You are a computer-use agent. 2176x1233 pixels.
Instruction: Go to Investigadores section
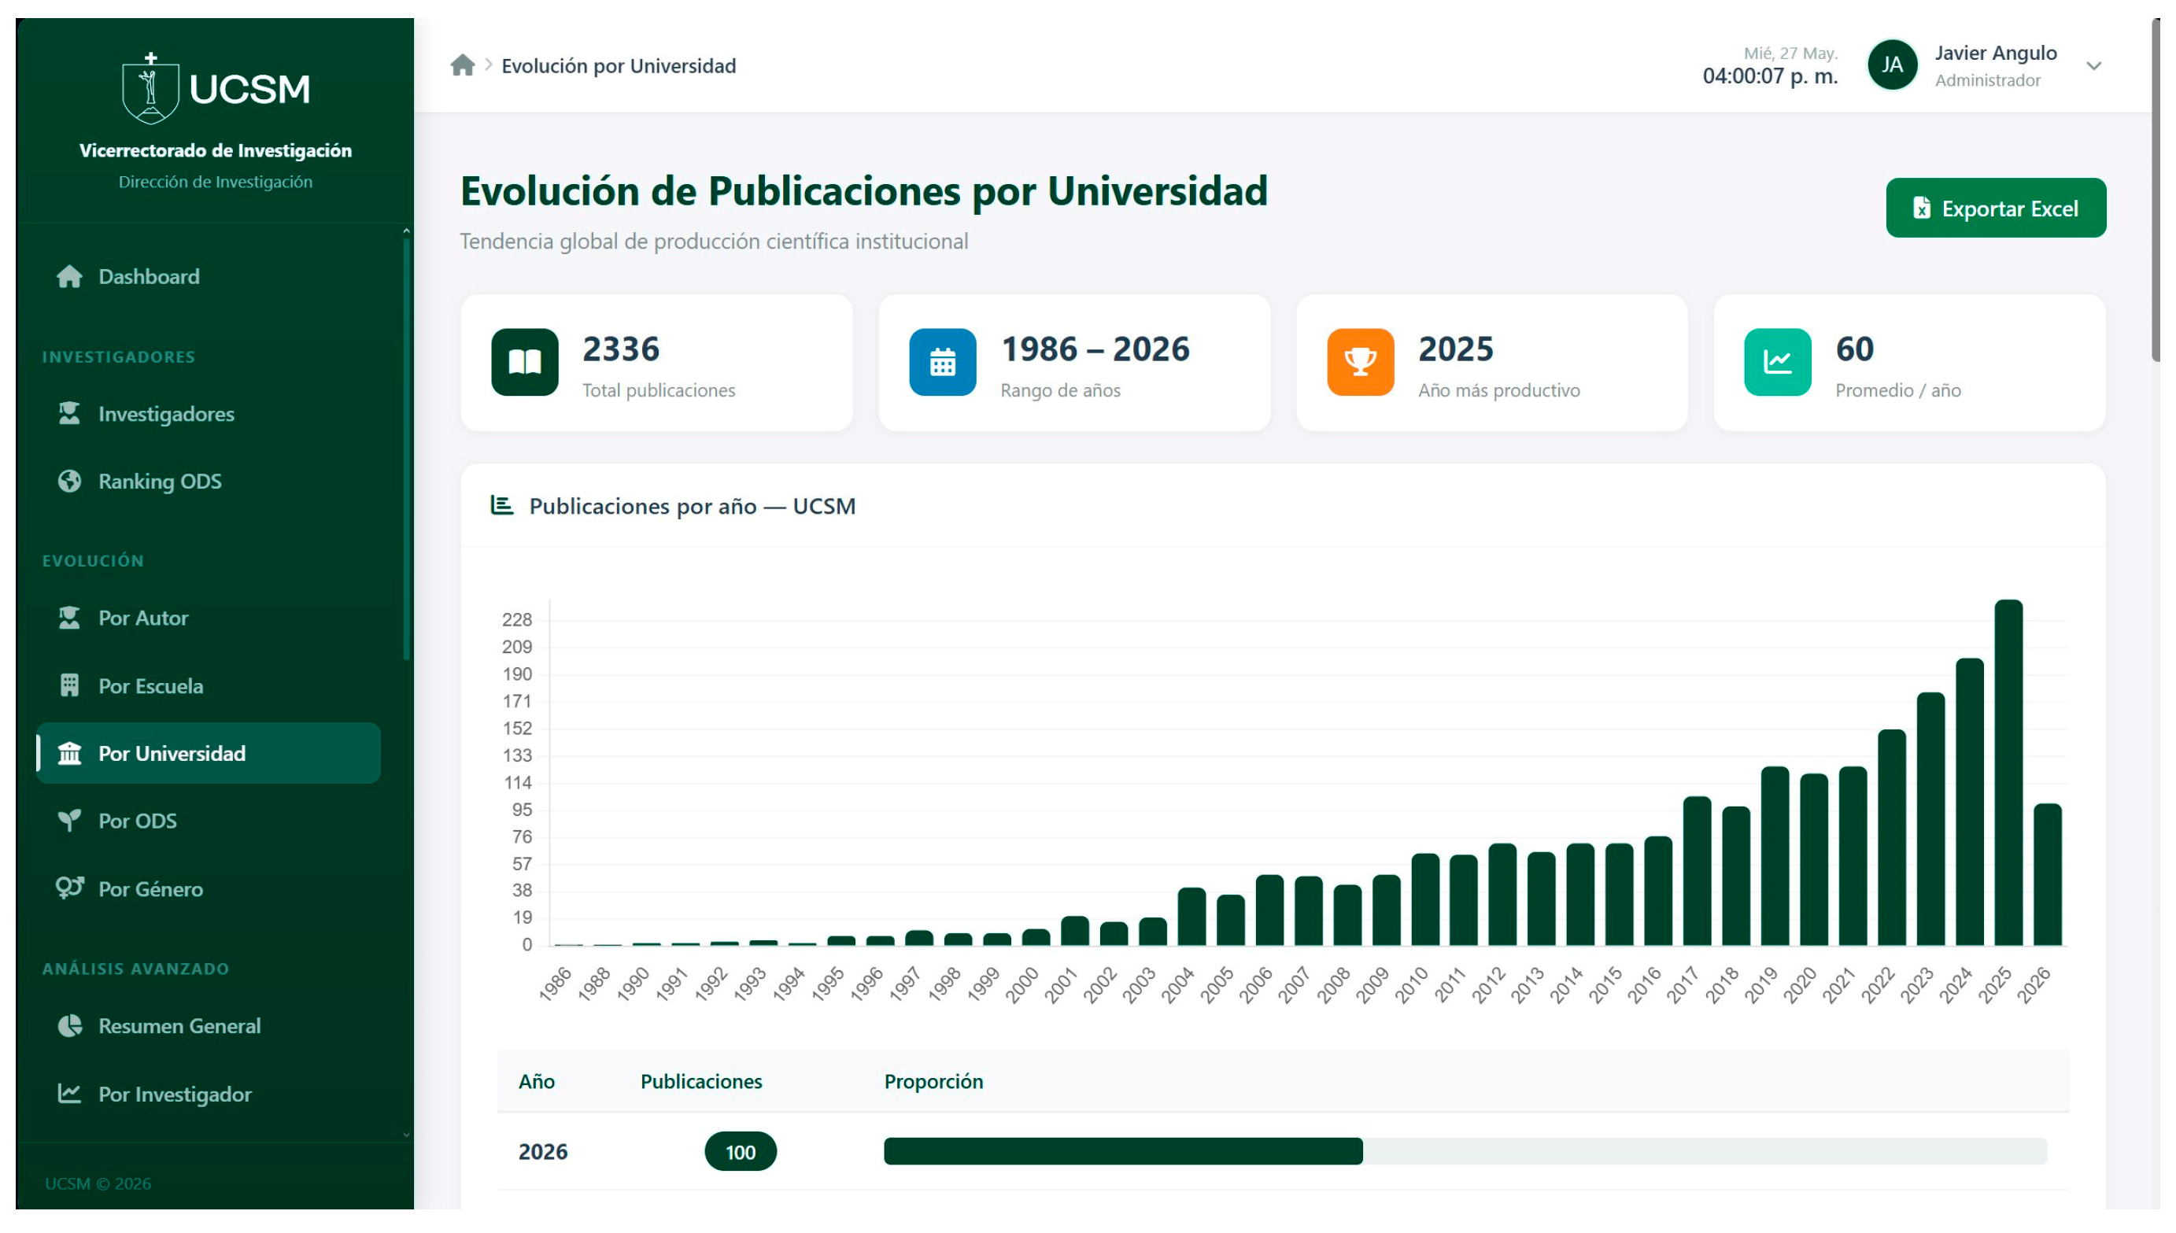[x=209, y=413]
